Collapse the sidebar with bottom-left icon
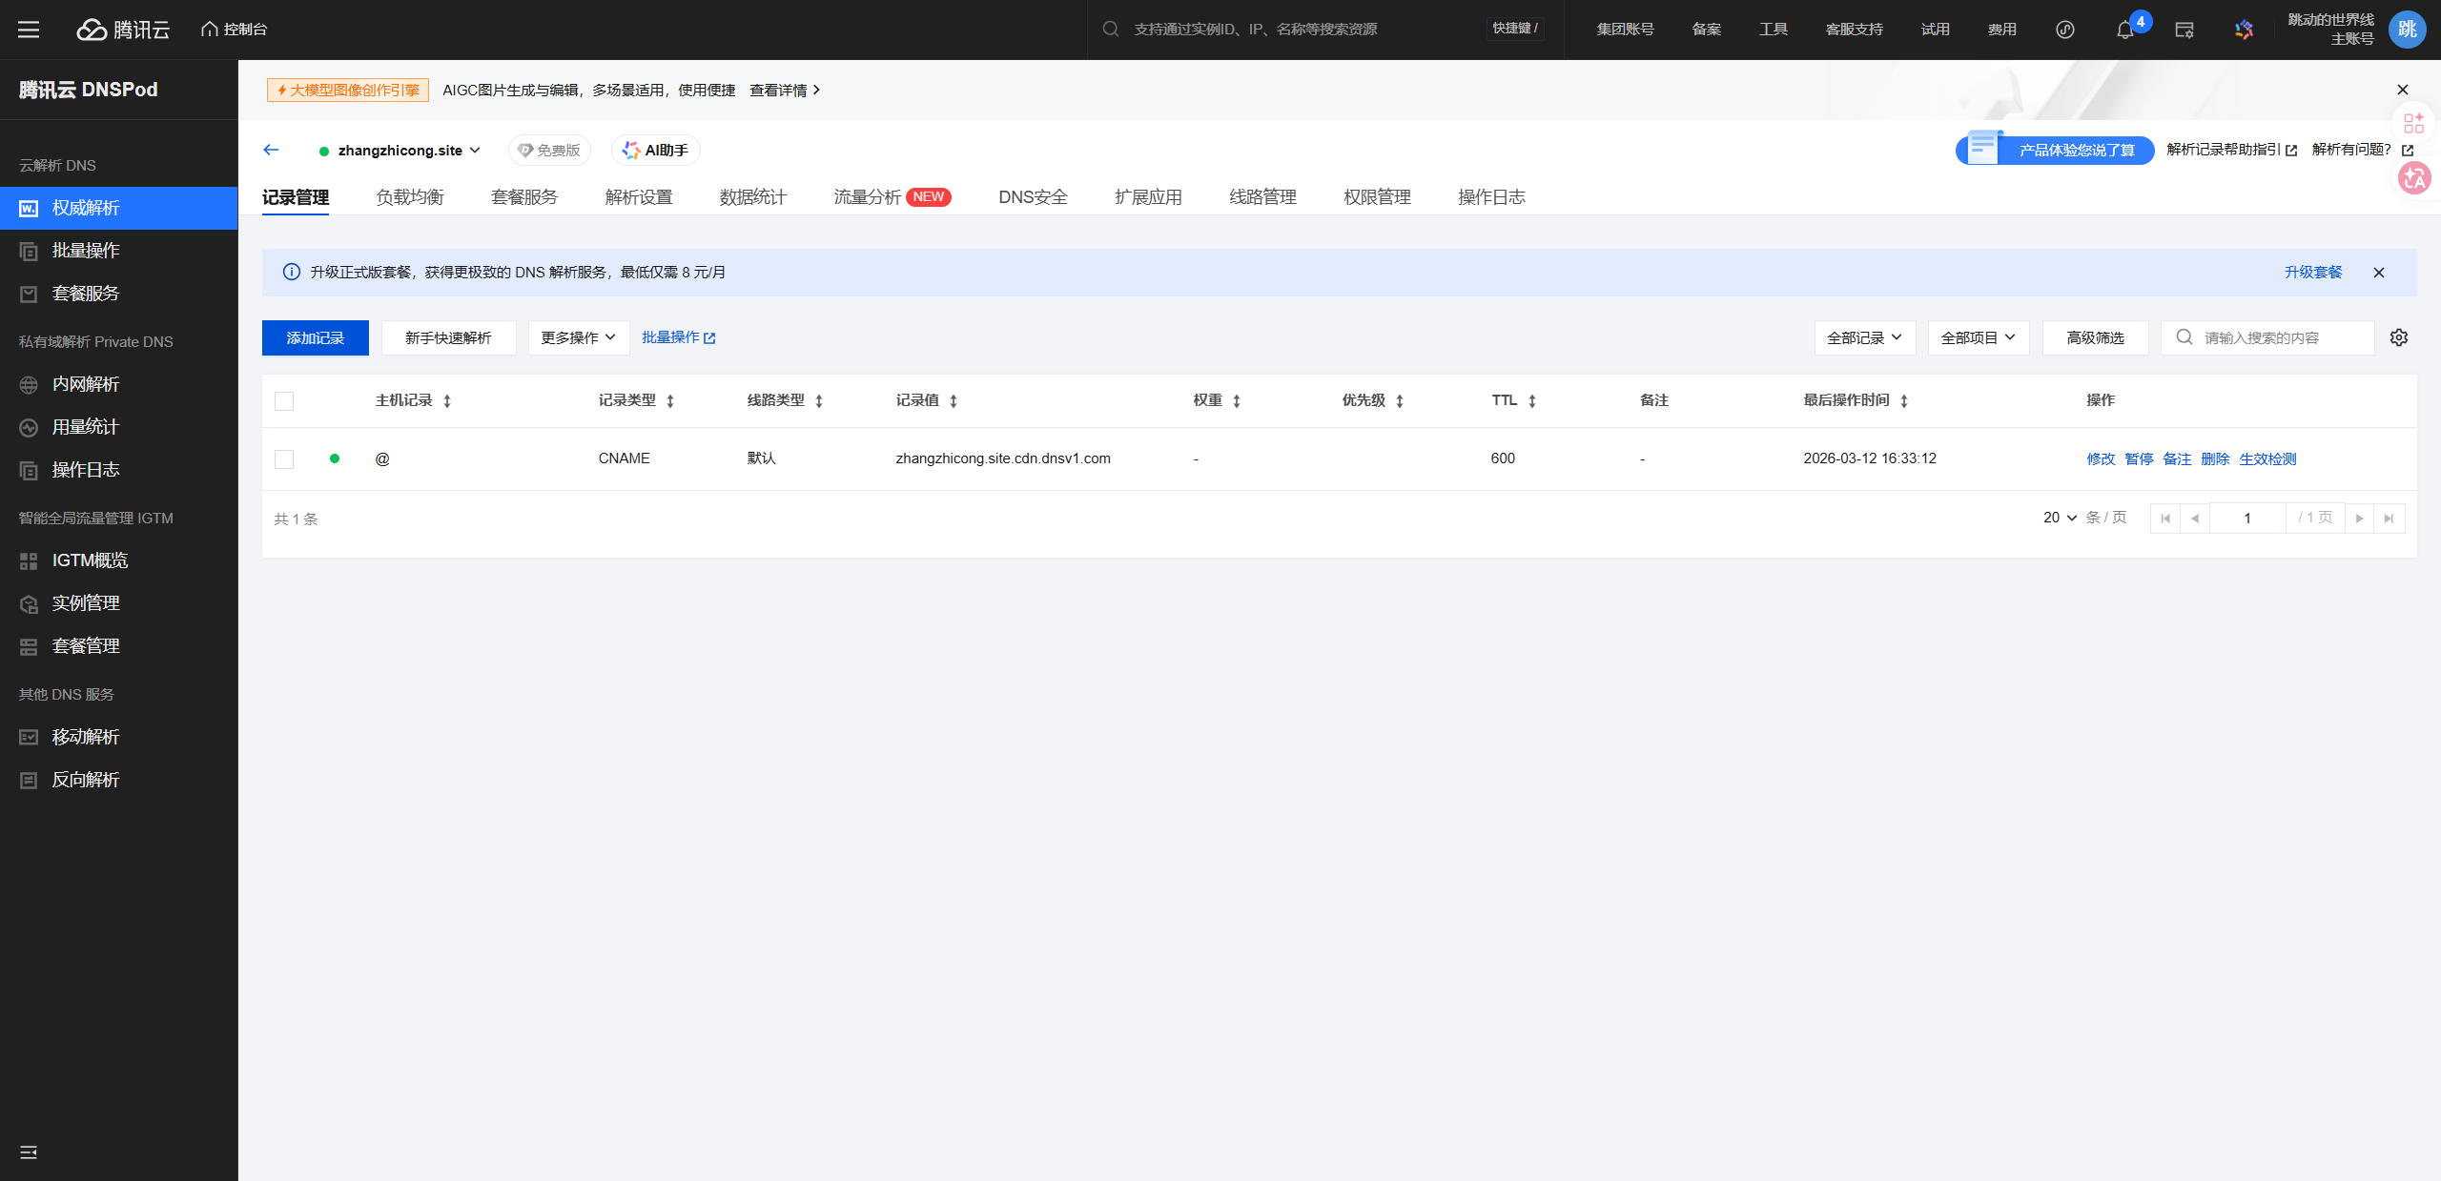2441x1181 pixels. coord(29,1152)
